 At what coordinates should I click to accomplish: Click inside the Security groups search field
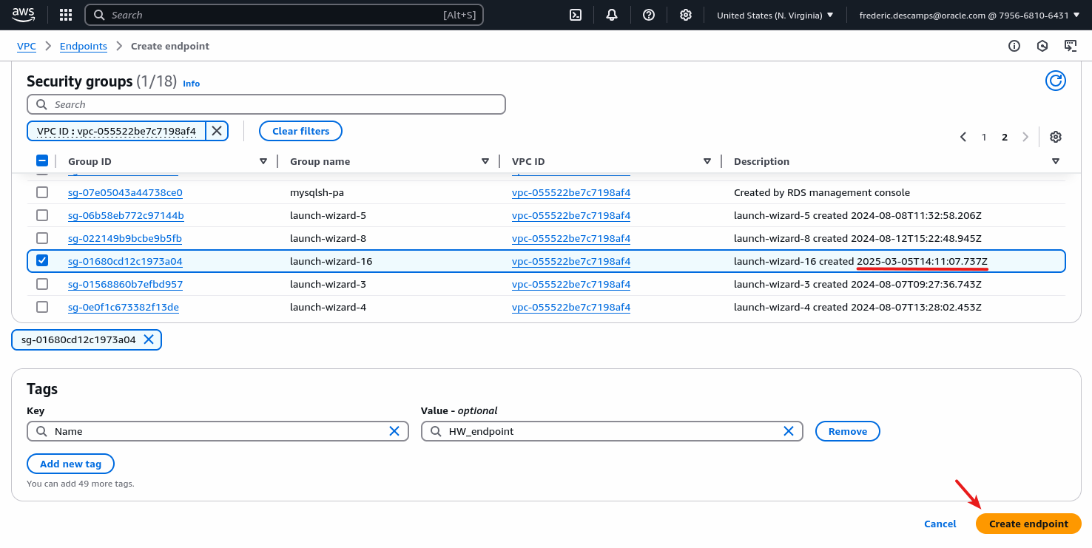pyautogui.click(x=266, y=104)
